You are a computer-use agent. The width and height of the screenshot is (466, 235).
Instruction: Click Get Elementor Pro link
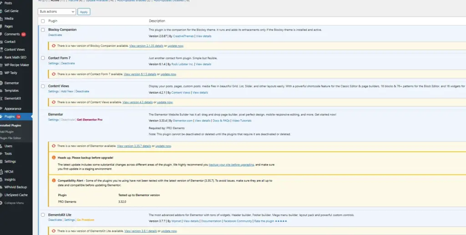tap(89, 120)
